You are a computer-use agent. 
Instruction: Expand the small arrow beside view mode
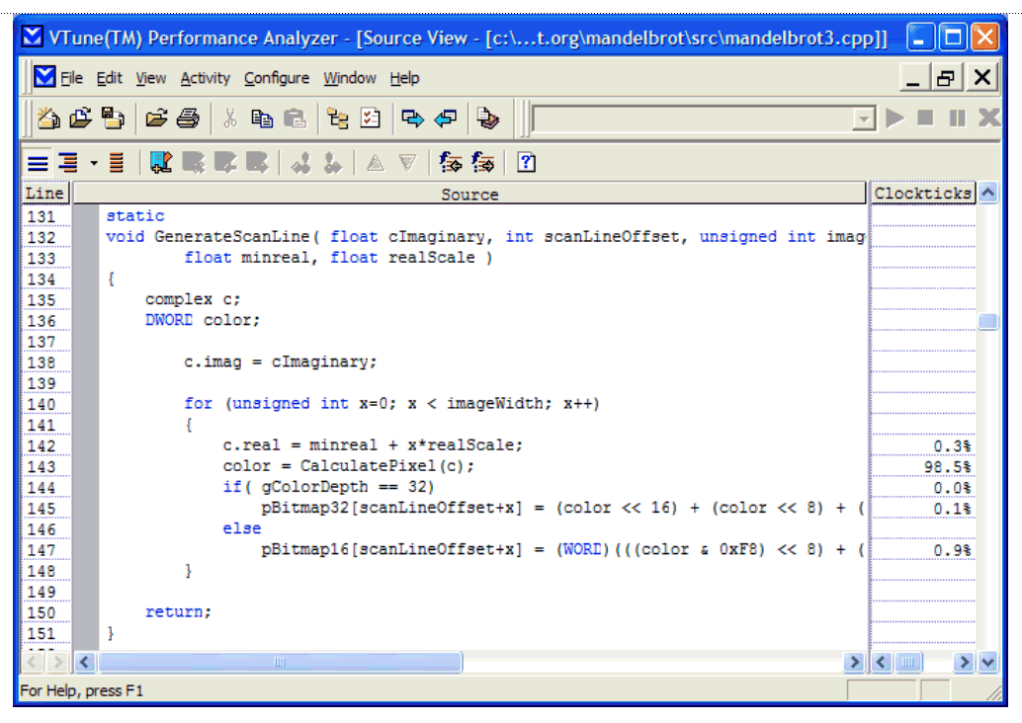point(94,163)
